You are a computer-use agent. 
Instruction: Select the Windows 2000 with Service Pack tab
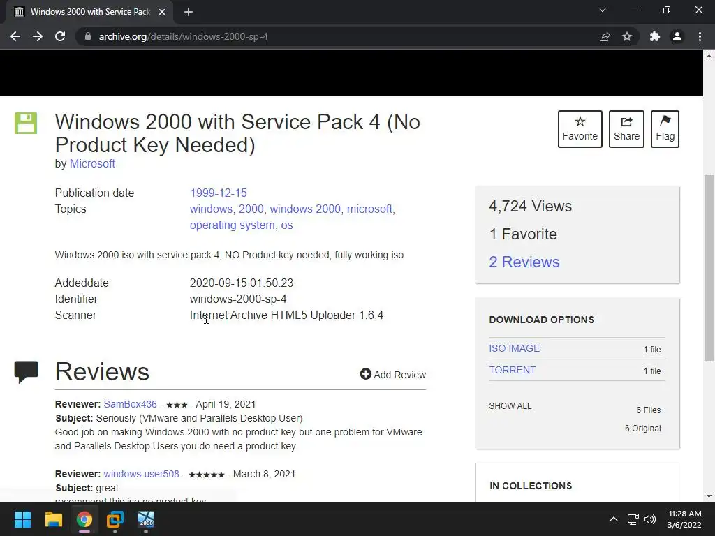89,12
